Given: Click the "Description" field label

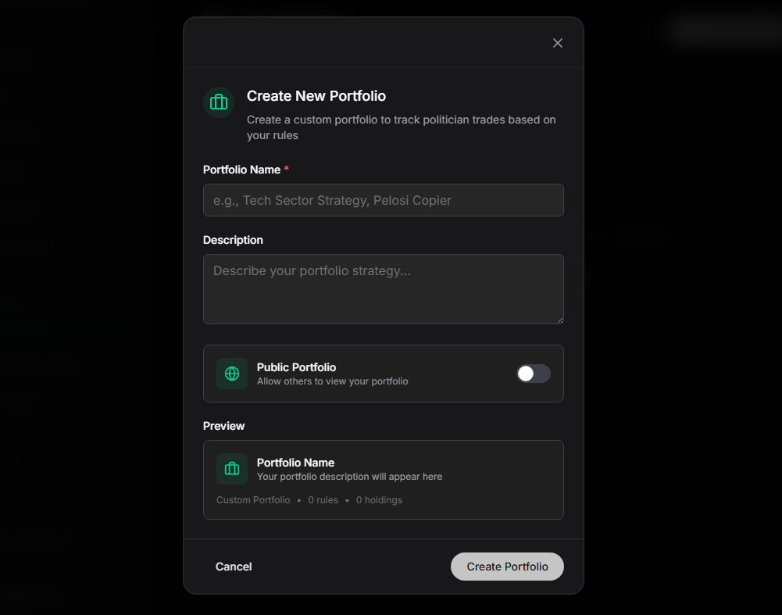Looking at the screenshot, I should coord(233,240).
